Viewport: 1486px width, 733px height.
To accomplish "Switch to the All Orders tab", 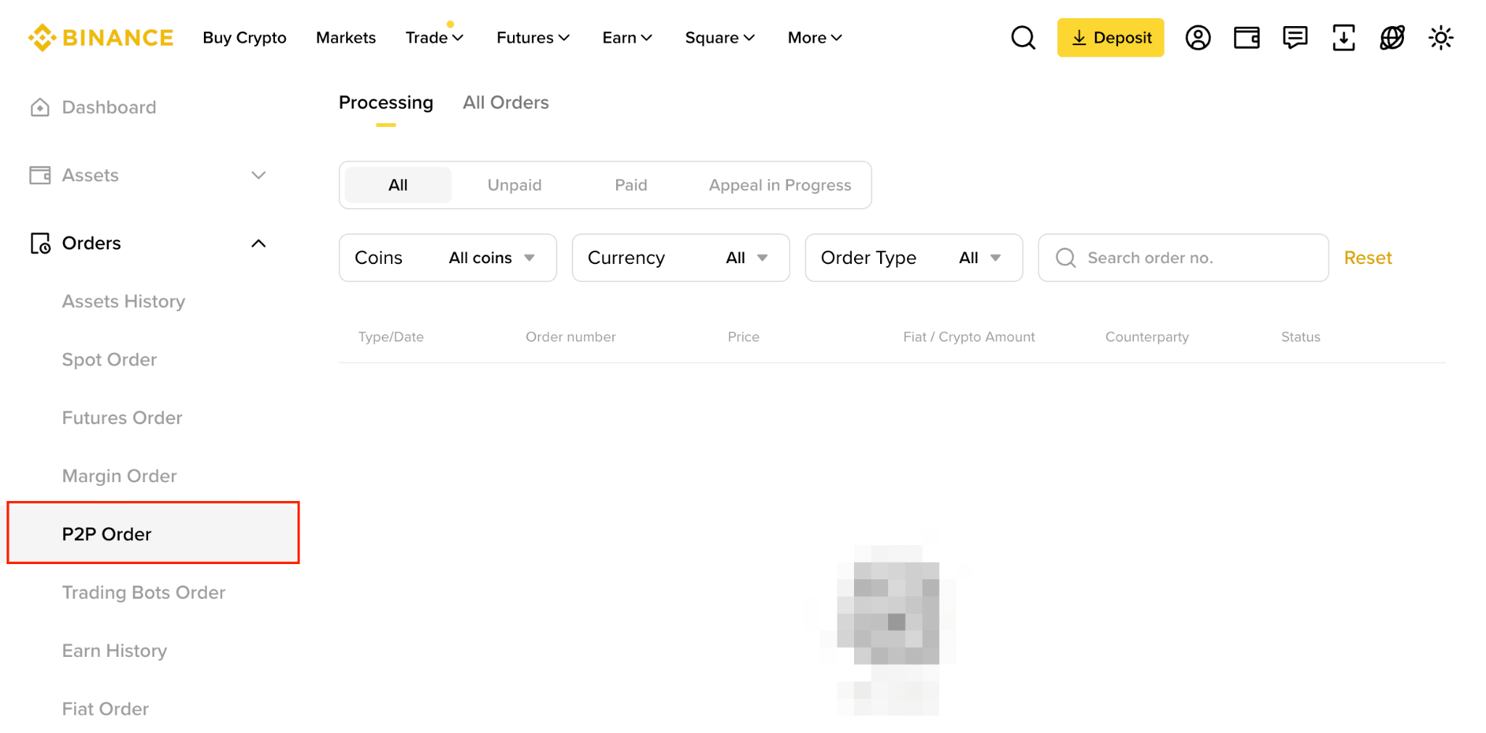I will [506, 102].
